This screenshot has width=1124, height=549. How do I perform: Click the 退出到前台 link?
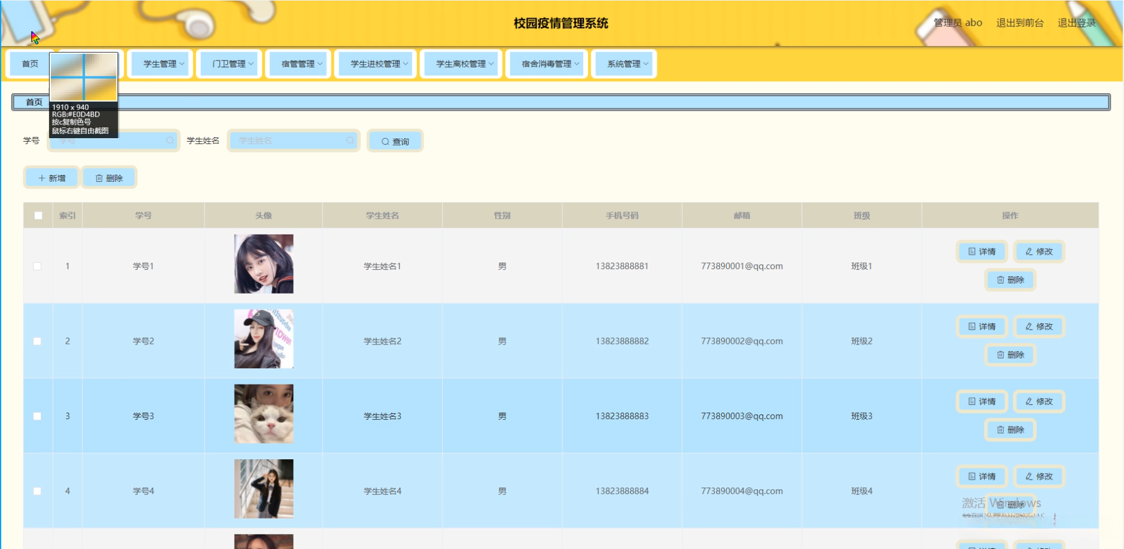tap(1020, 23)
